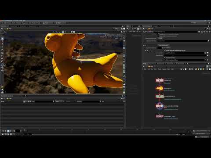Click the bottom filled text field in parameters
The width and height of the screenshot is (211, 158).
coord(184,60)
